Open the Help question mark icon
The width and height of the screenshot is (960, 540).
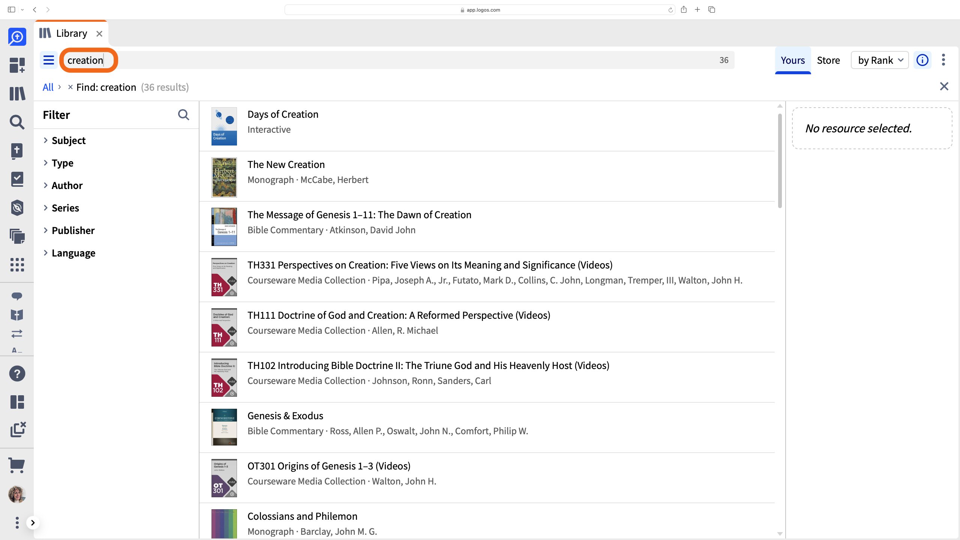[x=17, y=373]
